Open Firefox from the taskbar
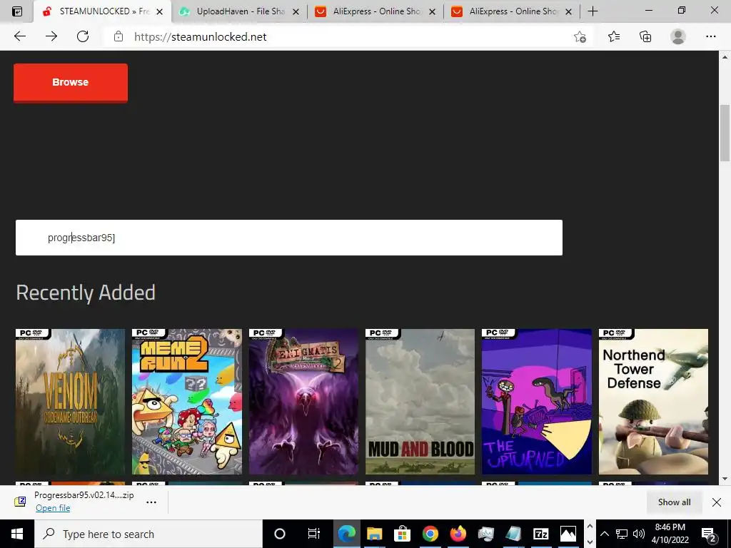The height and width of the screenshot is (548, 731). (x=458, y=534)
